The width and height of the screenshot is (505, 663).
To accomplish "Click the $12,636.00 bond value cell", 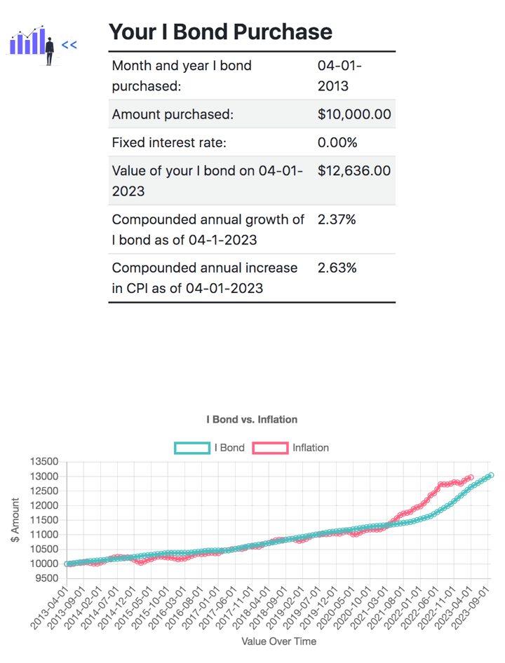I will click(354, 171).
